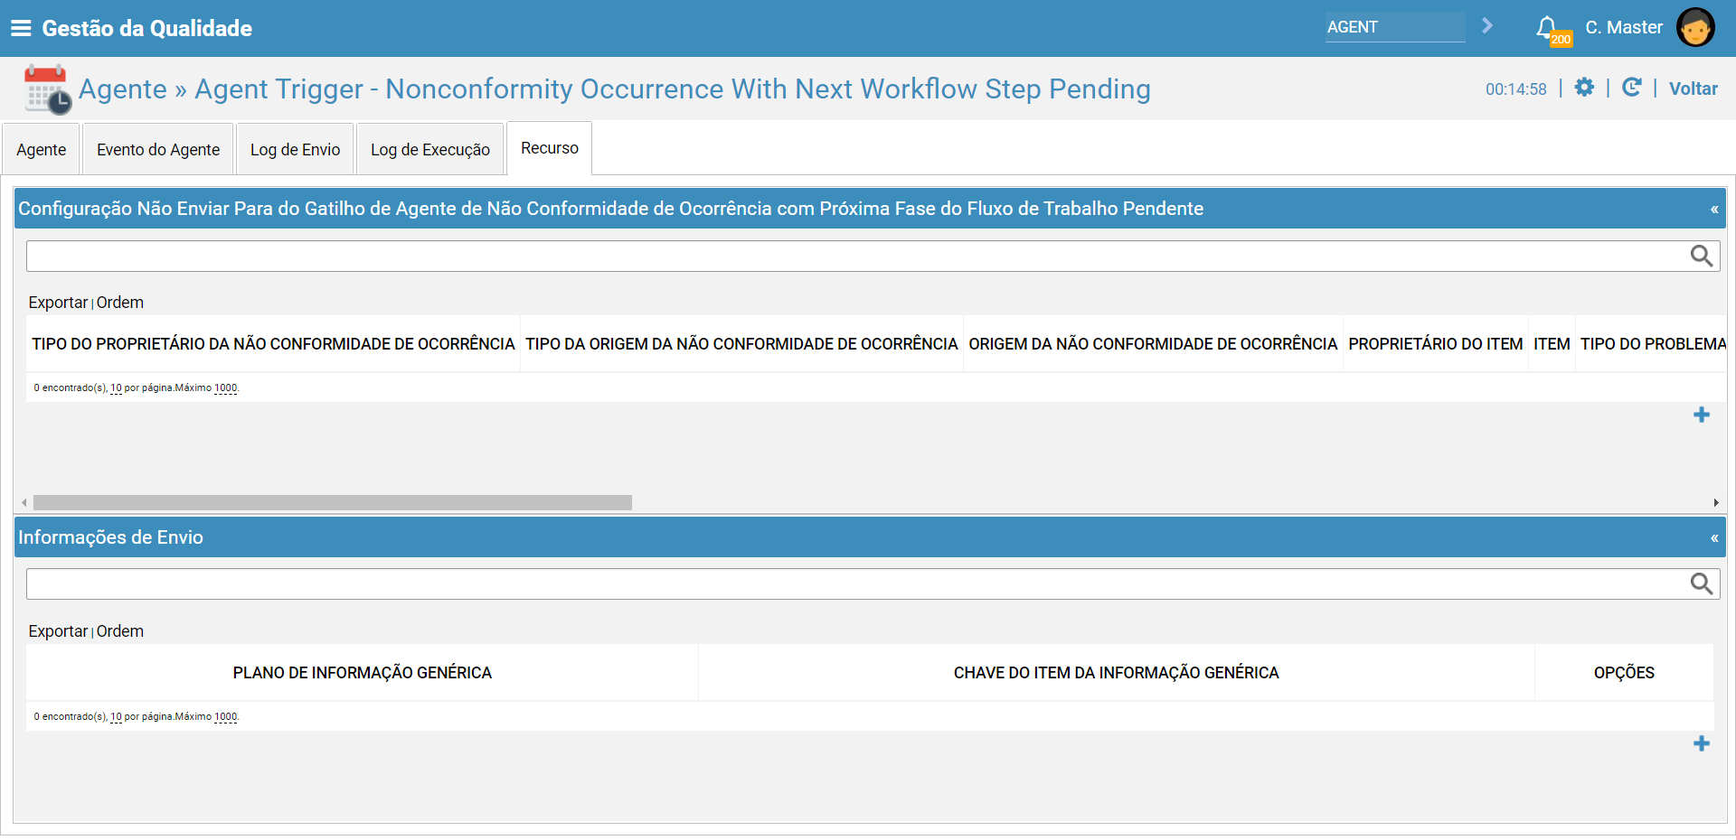This screenshot has height=840, width=1736.
Task: Click the Voltar link
Action: click(x=1693, y=89)
